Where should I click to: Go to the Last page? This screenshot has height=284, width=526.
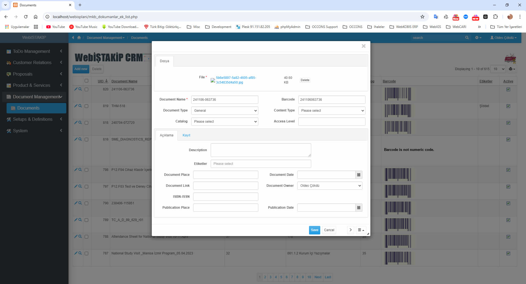[328, 277]
